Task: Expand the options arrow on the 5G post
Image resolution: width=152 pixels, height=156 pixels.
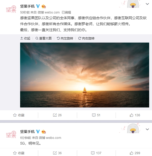Action: click(x=147, y=129)
